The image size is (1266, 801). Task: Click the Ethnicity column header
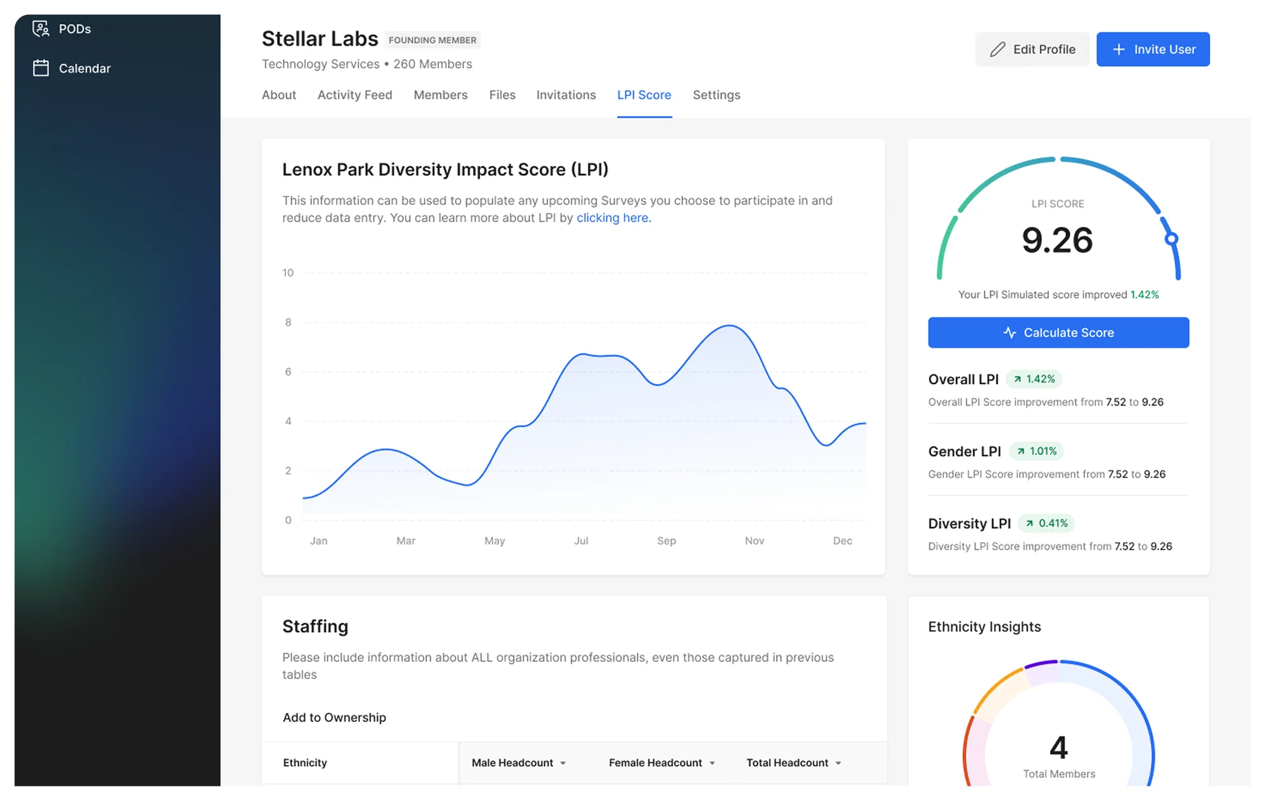click(304, 763)
